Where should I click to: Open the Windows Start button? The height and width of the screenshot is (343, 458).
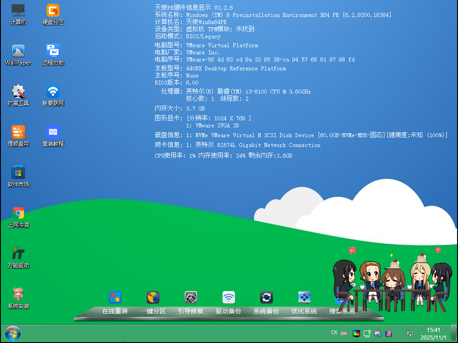tap(12, 333)
